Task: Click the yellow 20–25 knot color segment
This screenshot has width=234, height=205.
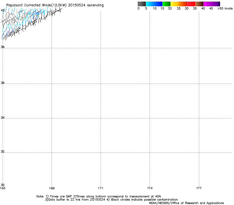Action: tap(175, 4)
